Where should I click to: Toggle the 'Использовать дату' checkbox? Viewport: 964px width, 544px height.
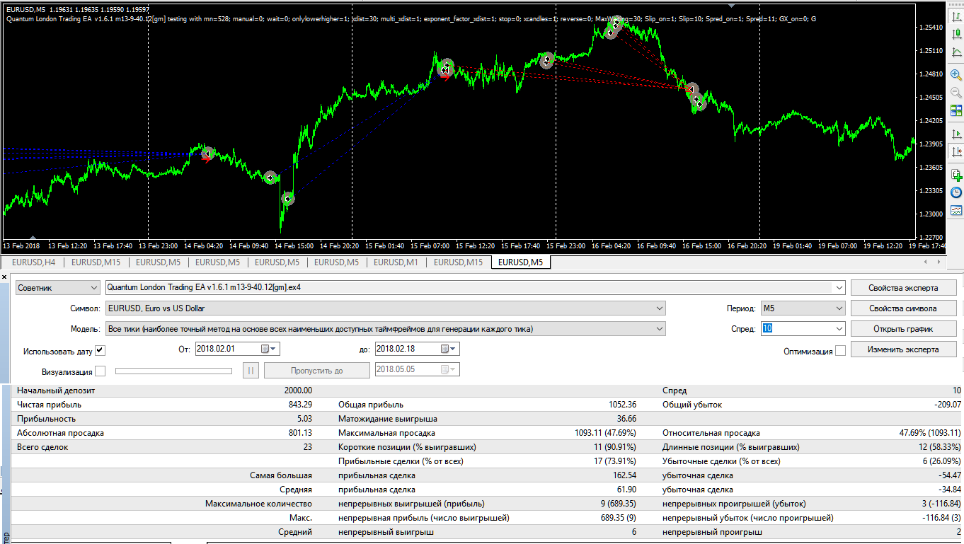(x=100, y=350)
